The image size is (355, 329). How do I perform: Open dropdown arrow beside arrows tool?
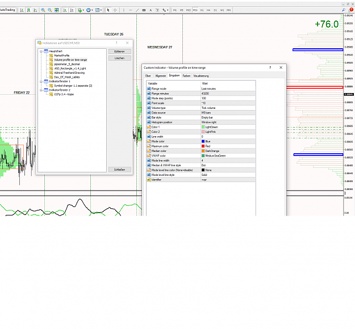(168, 10)
